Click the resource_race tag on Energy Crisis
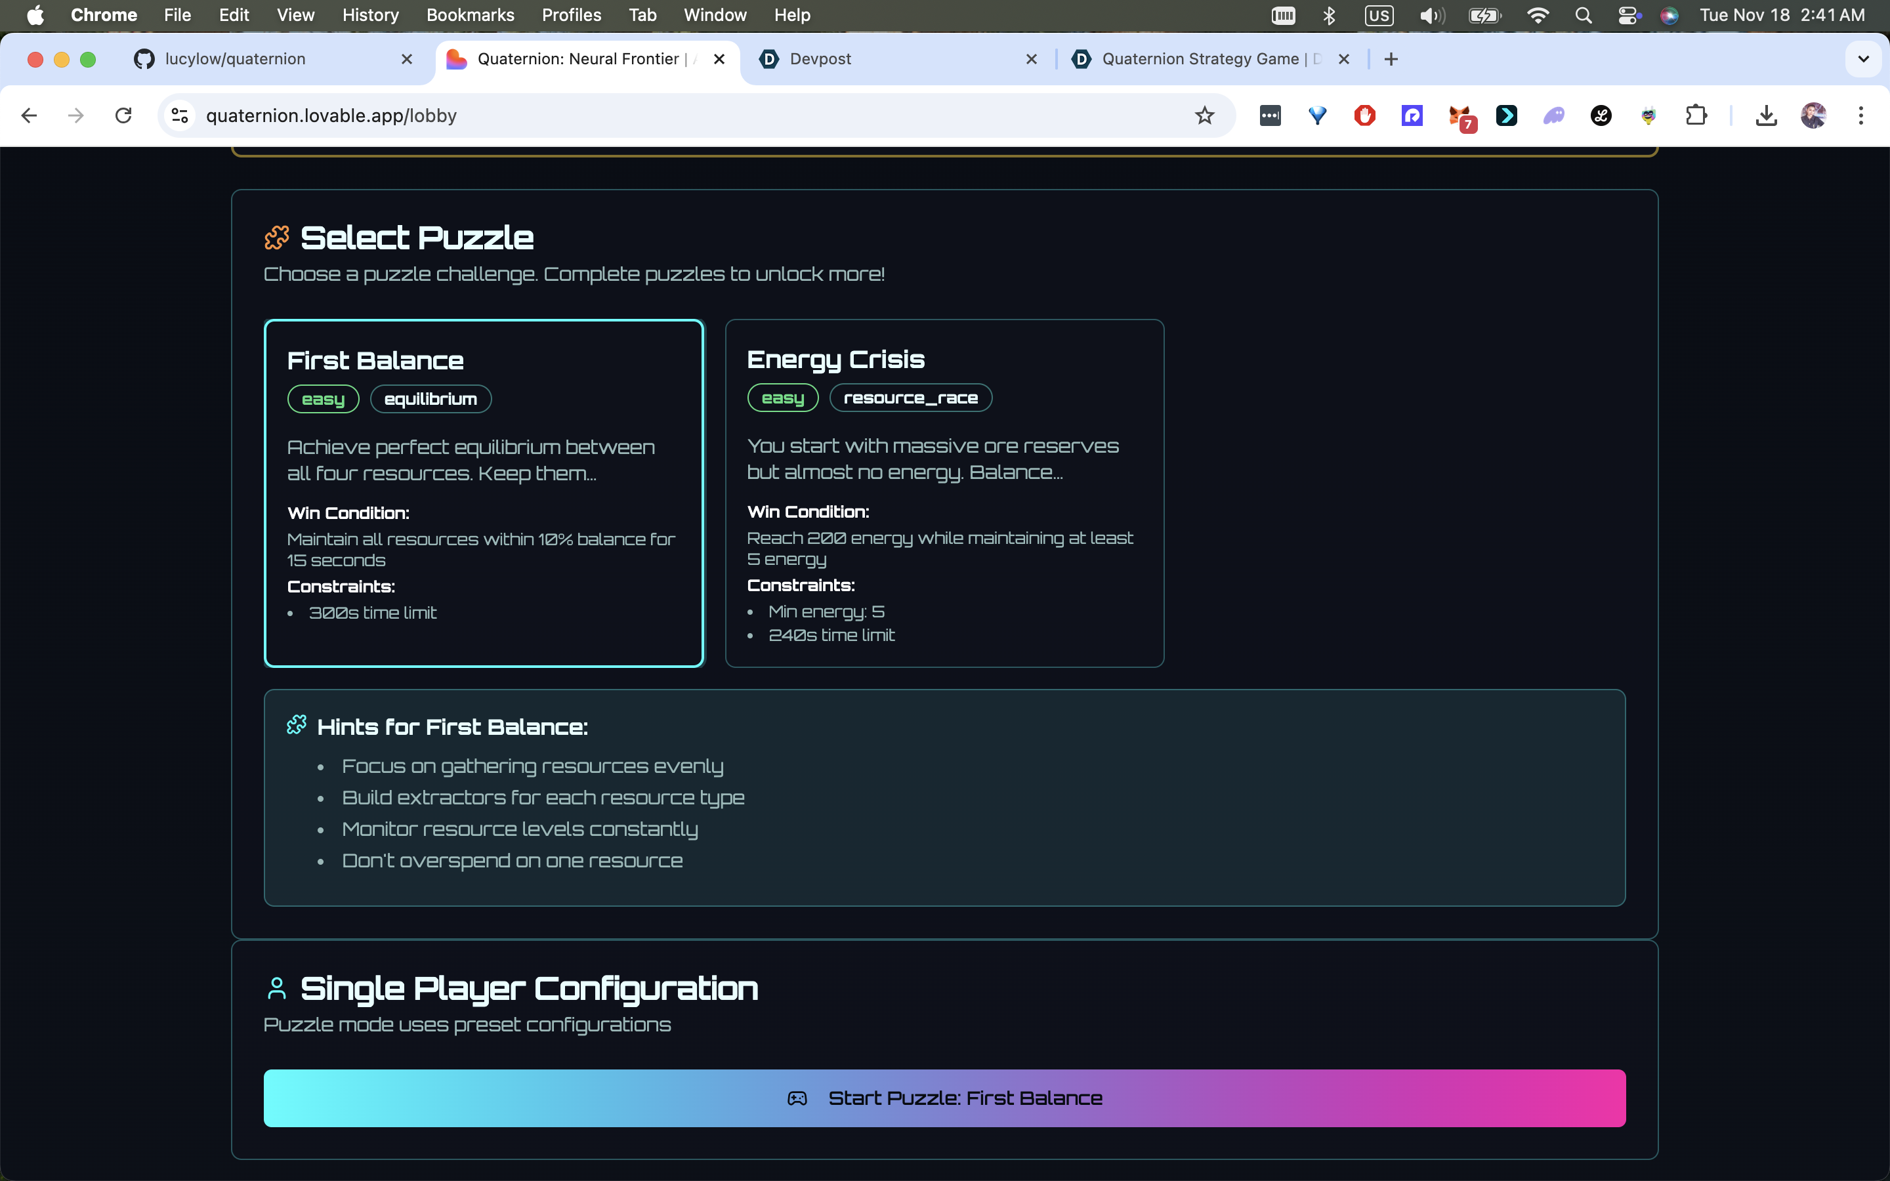The width and height of the screenshot is (1890, 1181). 910,398
